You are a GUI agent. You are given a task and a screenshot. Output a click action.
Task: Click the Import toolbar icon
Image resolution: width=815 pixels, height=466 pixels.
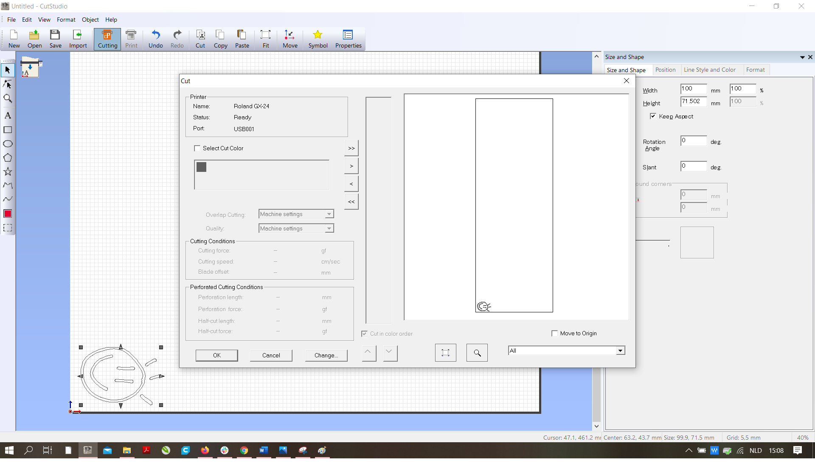(78, 39)
